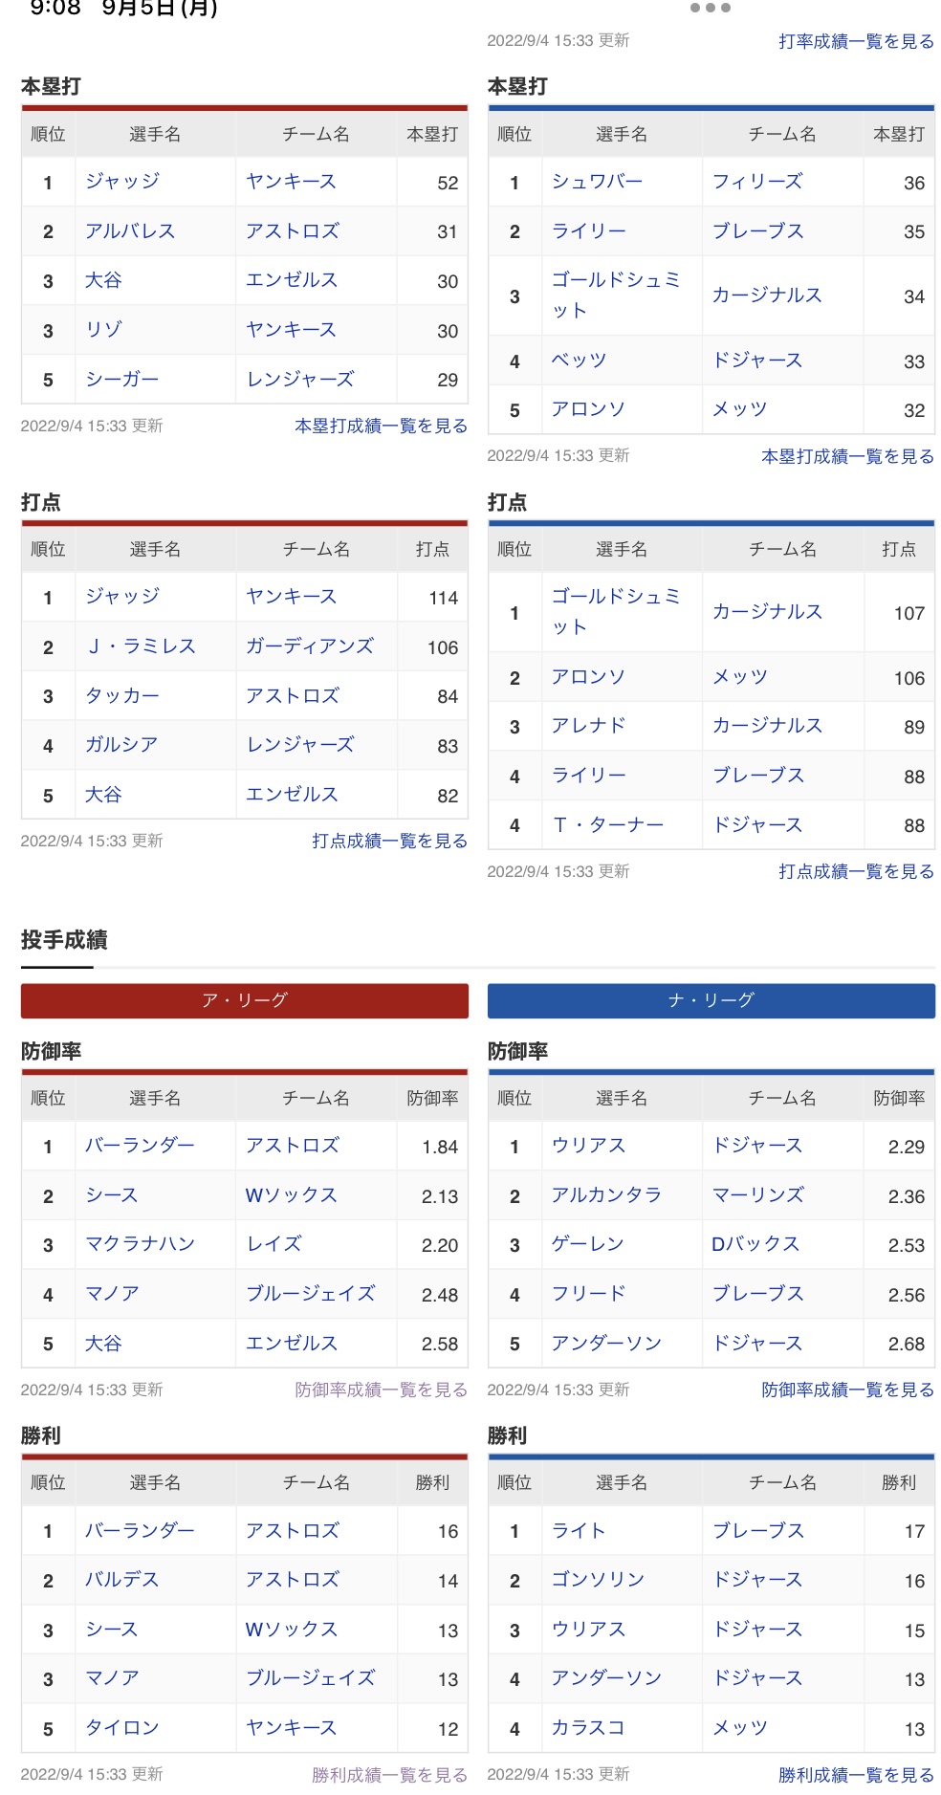Open team Dバックス link
The width and height of the screenshot is (941, 1795).
click(x=755, y=1244)
